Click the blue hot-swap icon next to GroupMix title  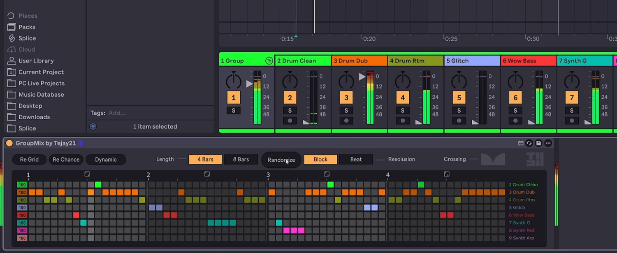click(81, 143)
